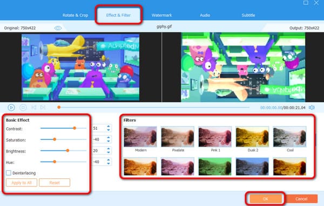Apply the Dusk 2 filter
Screen dimensions: 324x206
point(252,137)
